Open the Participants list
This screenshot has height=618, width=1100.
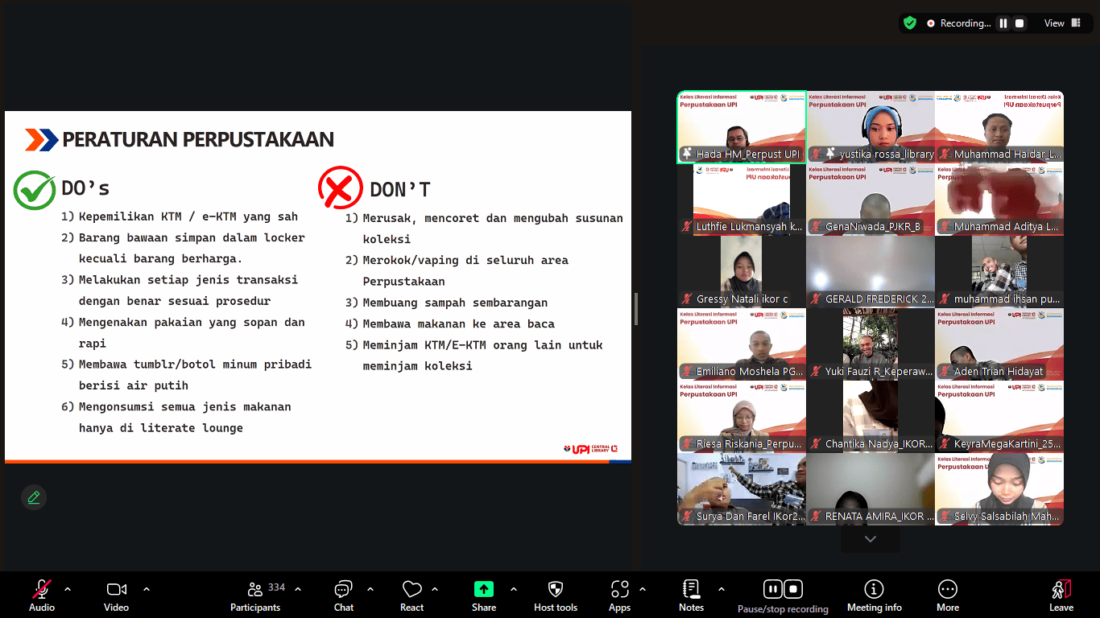[255, 595]
